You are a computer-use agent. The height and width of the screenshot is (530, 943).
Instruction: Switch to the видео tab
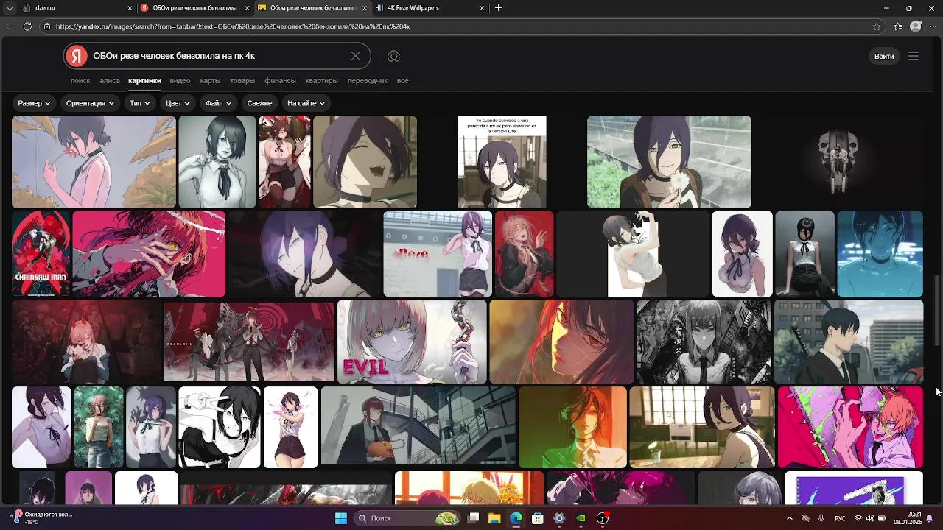pos(180,80)
